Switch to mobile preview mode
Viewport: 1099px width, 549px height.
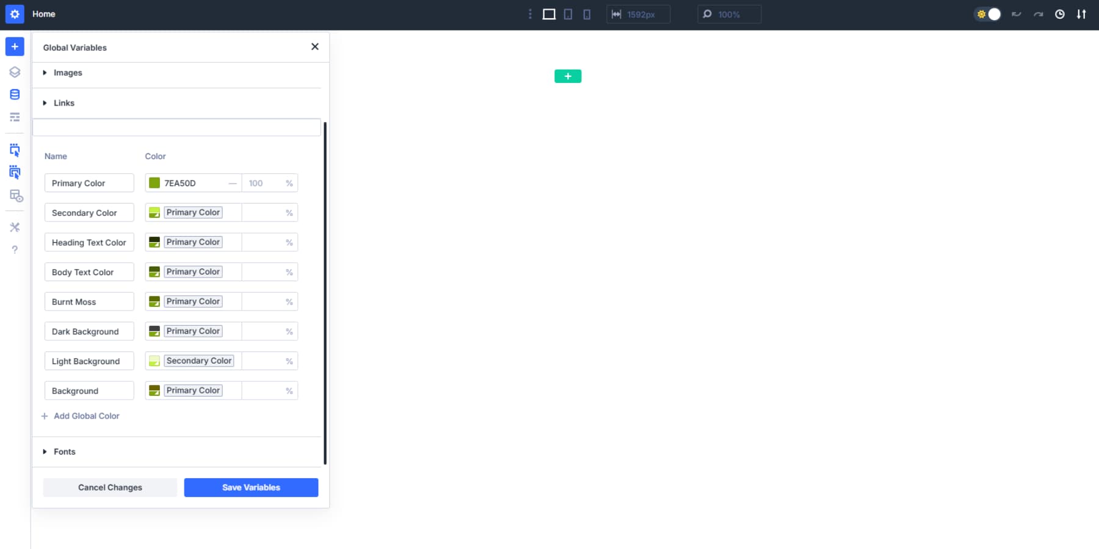(587, 14)
